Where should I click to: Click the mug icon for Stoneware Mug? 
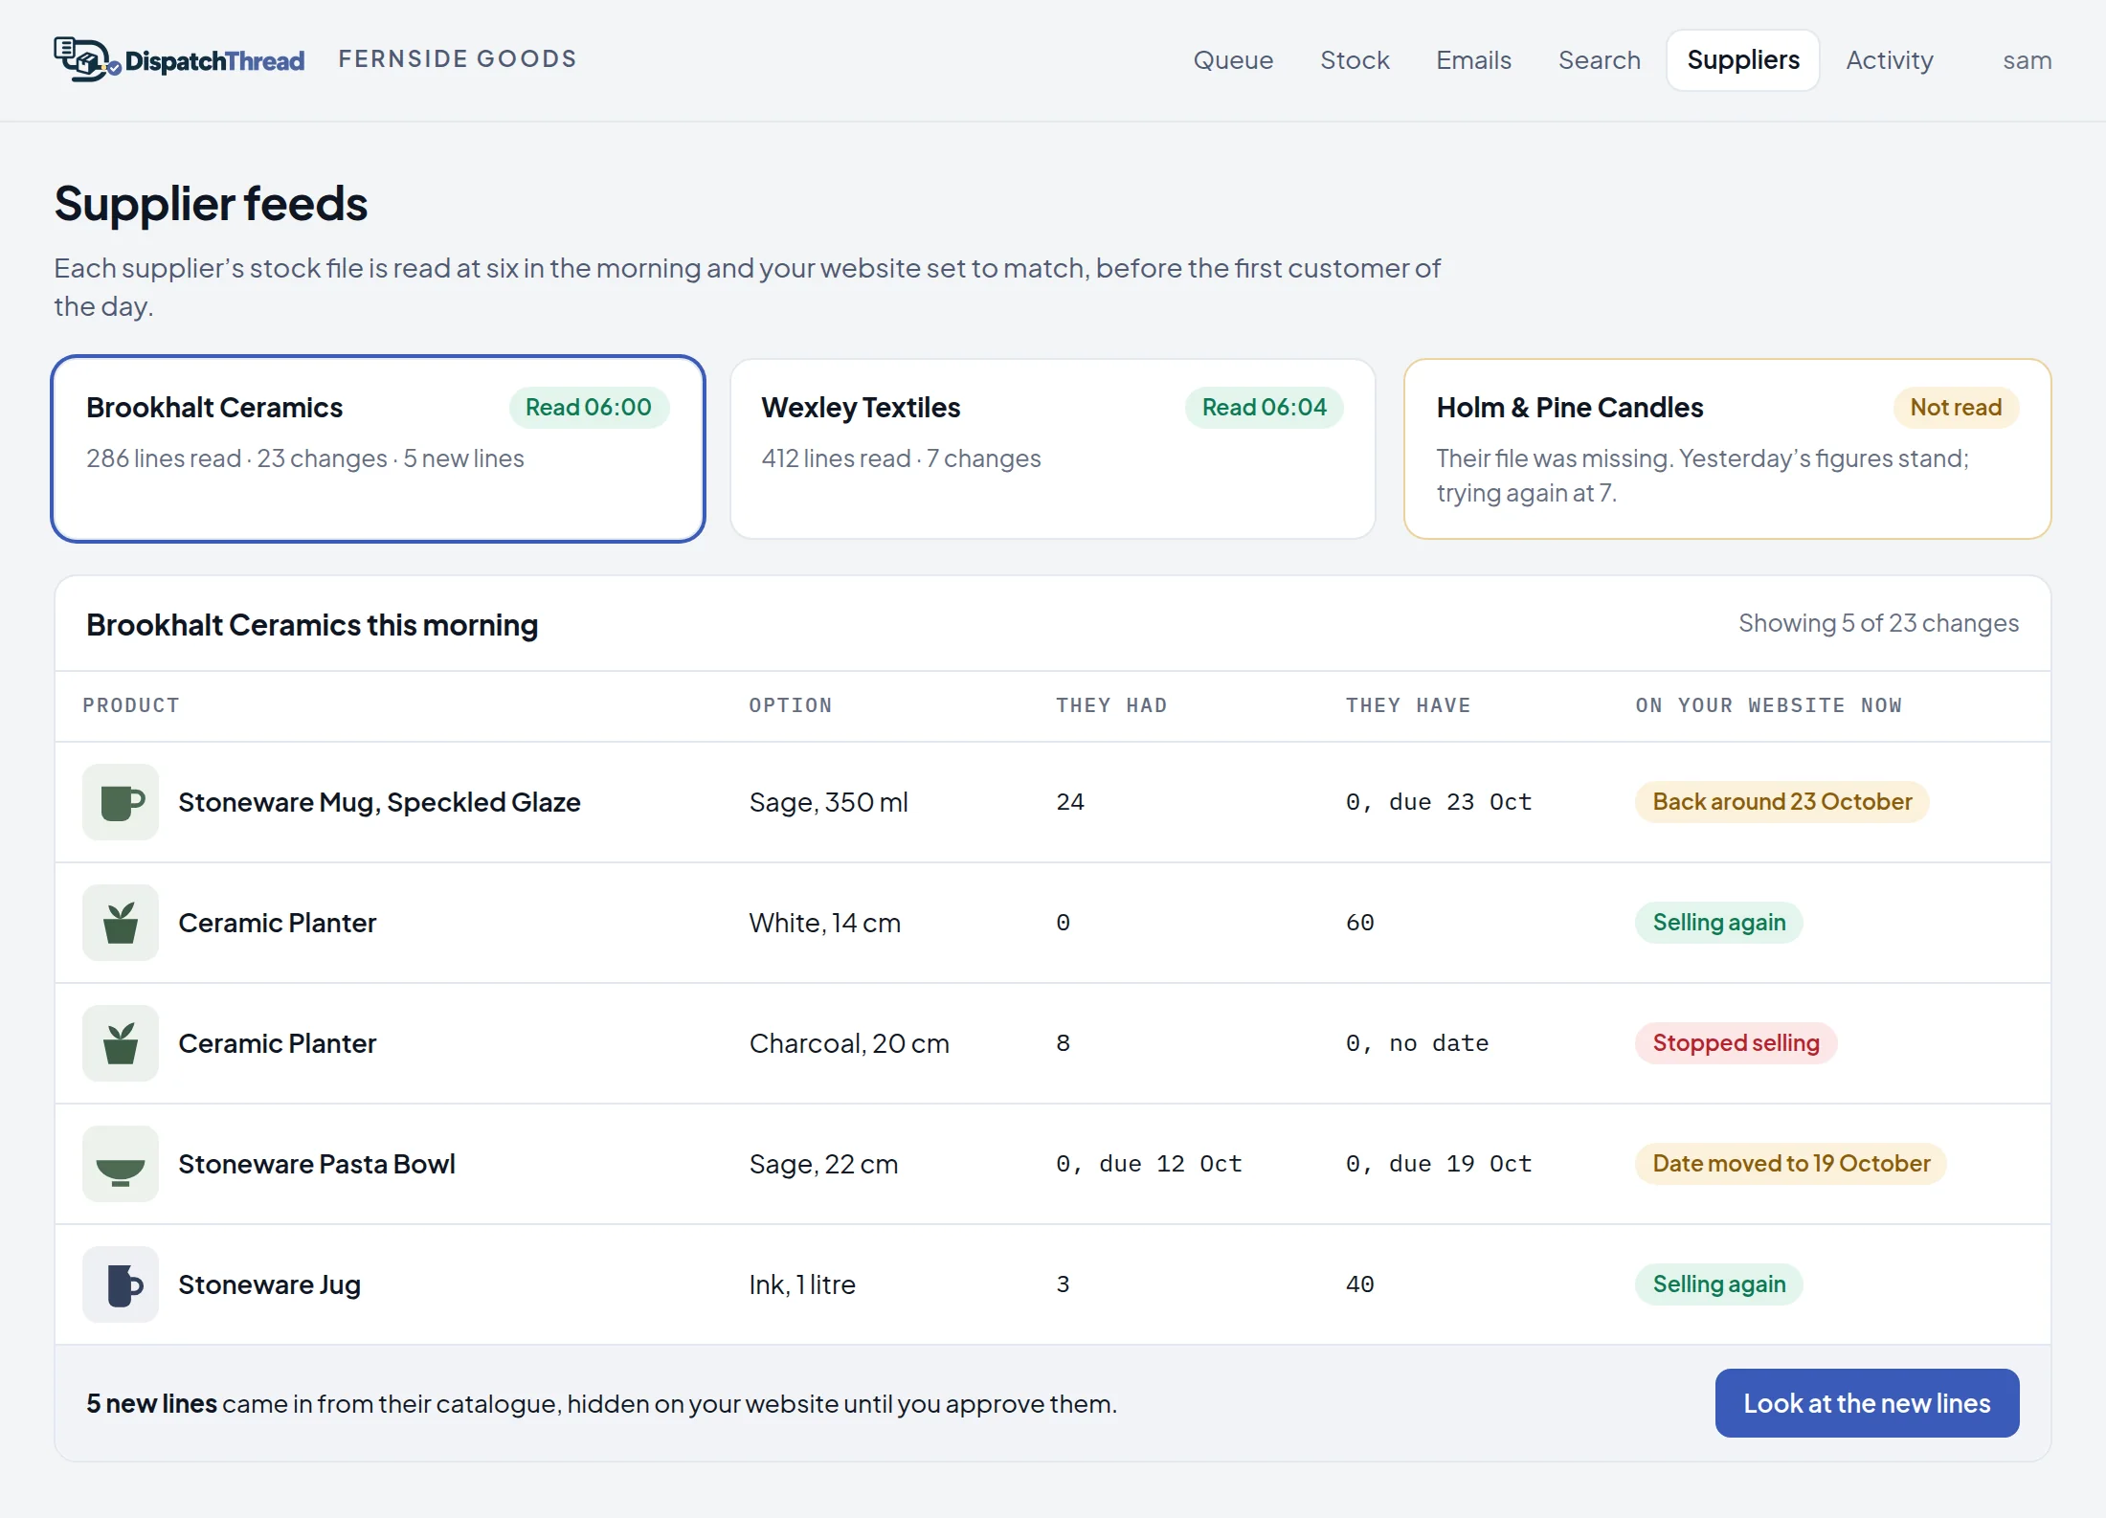pos(121,802)
